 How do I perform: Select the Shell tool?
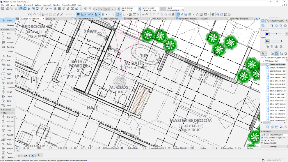pos(7,78)
